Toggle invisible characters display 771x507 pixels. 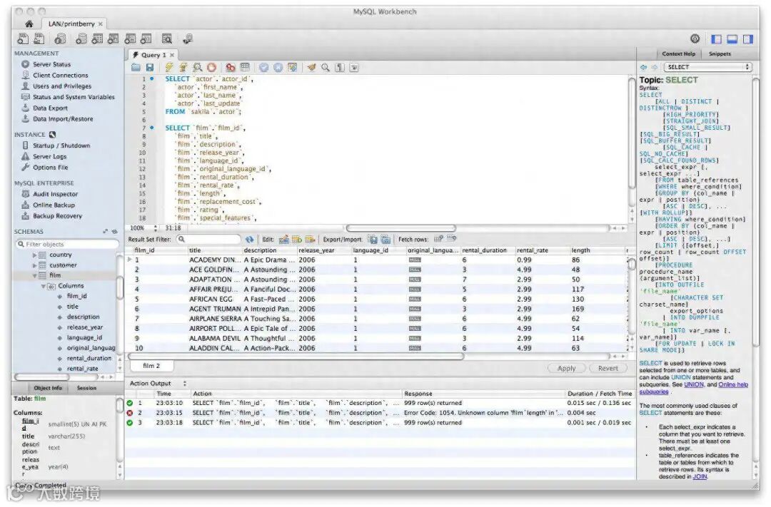(x=340, y=68)
